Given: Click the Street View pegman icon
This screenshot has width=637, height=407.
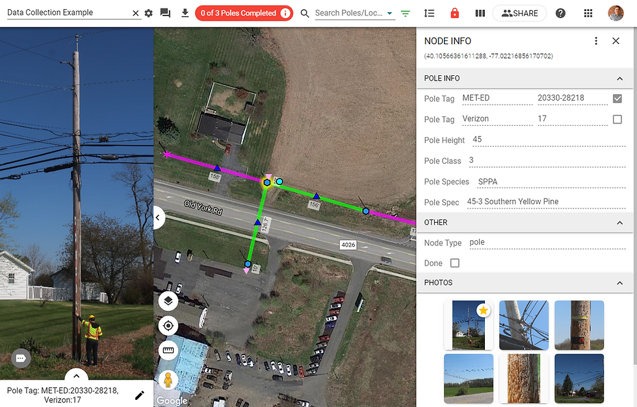Looking at the screenshot, I should (168, 380).
